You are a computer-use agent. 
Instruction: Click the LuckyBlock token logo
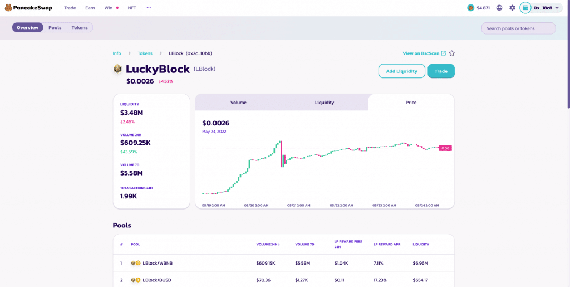(x=117, y=69)
